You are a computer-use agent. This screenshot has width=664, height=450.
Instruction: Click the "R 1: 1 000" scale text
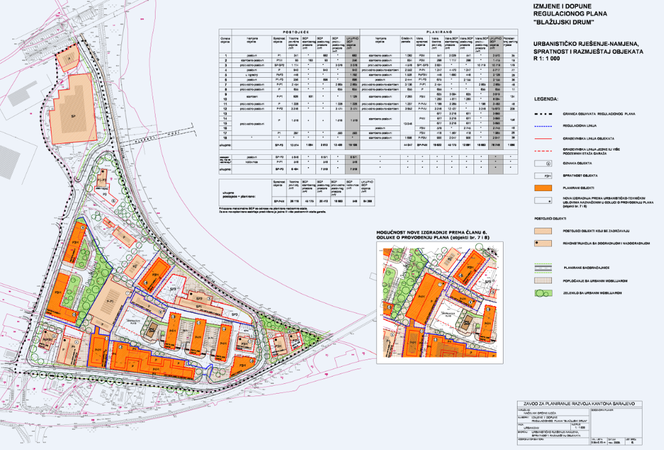(x=546, y=58)
